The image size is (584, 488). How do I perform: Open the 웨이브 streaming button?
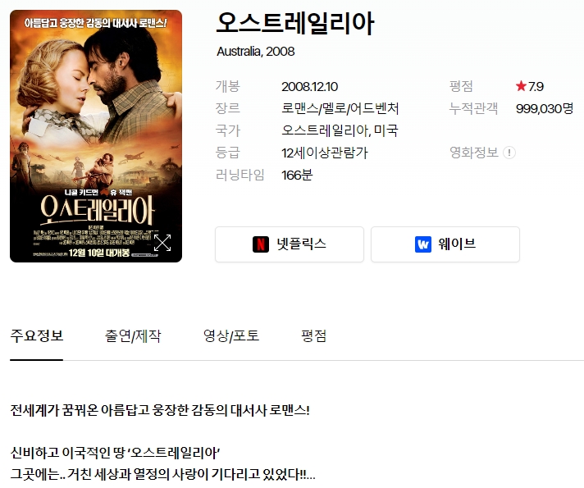tap(445, 244)
